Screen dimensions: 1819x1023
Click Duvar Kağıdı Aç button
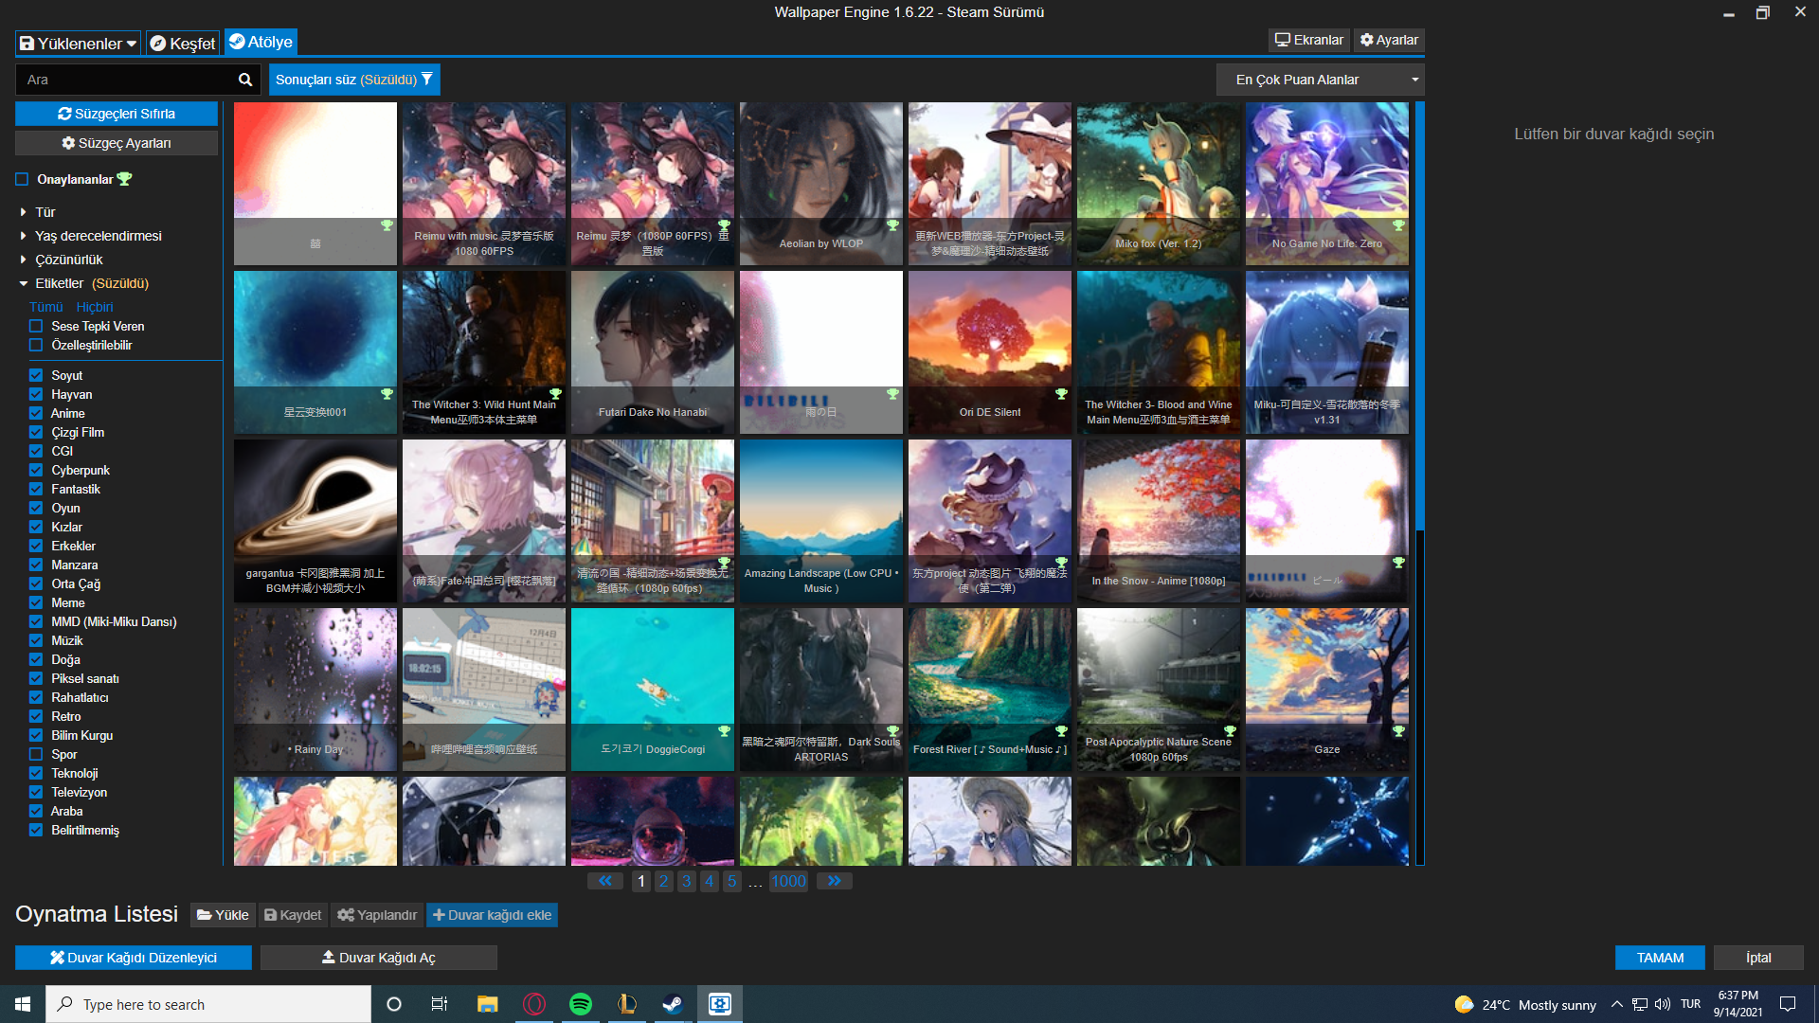pyautogui.click(x=379, y=958)
